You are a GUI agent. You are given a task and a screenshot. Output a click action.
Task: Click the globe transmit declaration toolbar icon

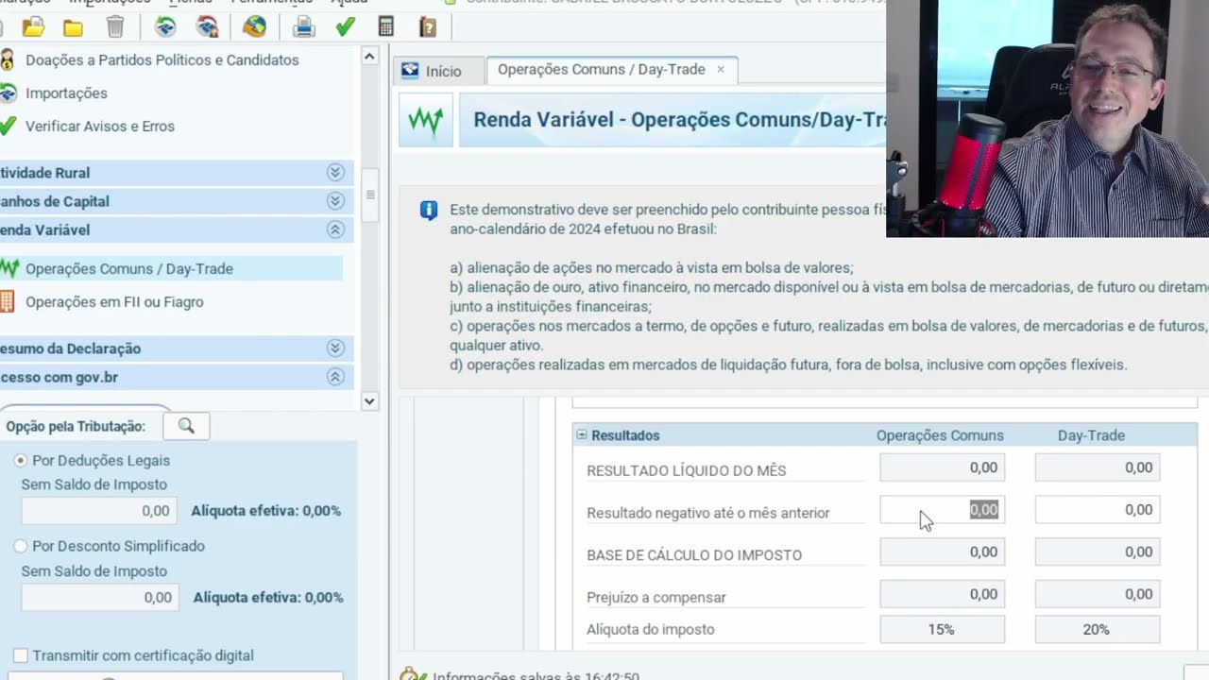point(254,26)
